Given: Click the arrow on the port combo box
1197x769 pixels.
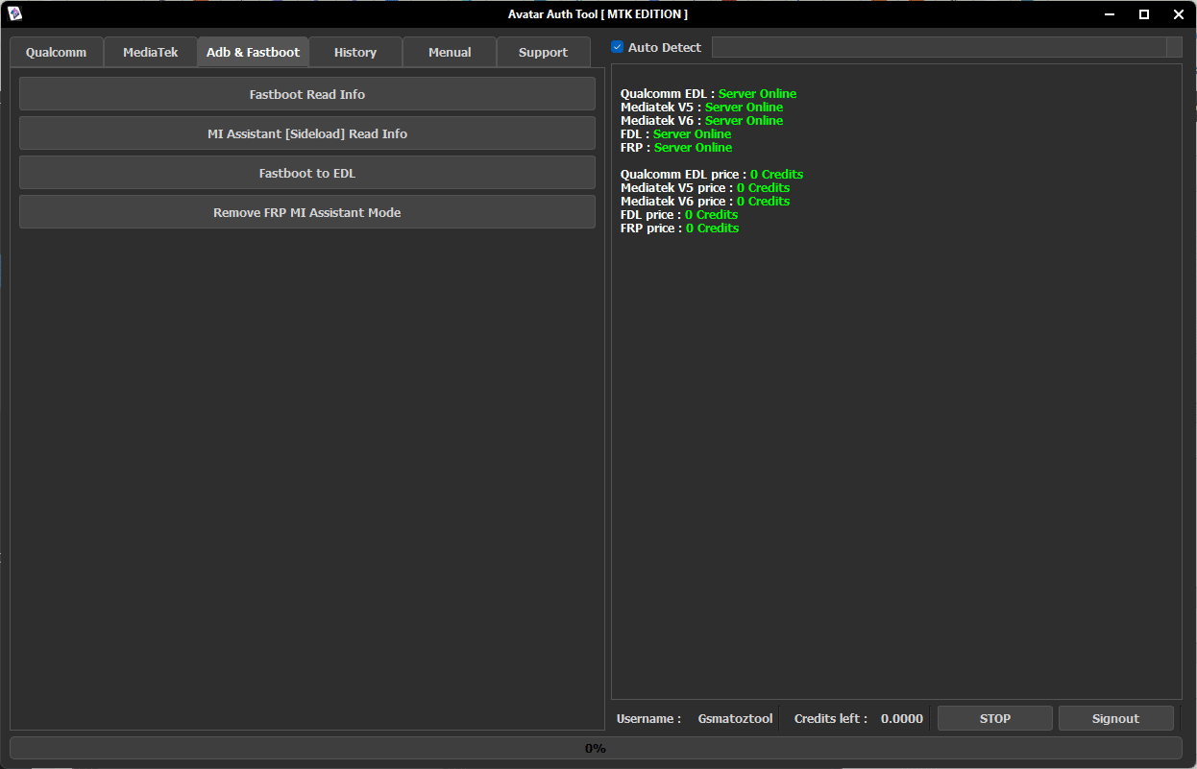Looking at the screenshot, I should pyautogui.click(x=1174, y=47).
